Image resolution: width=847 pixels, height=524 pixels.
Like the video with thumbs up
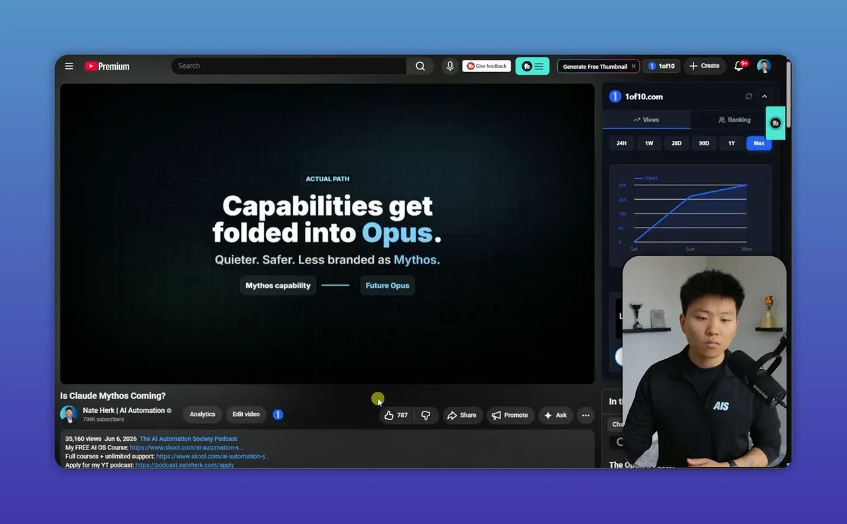pyautogui.click(x=396, y=415)
